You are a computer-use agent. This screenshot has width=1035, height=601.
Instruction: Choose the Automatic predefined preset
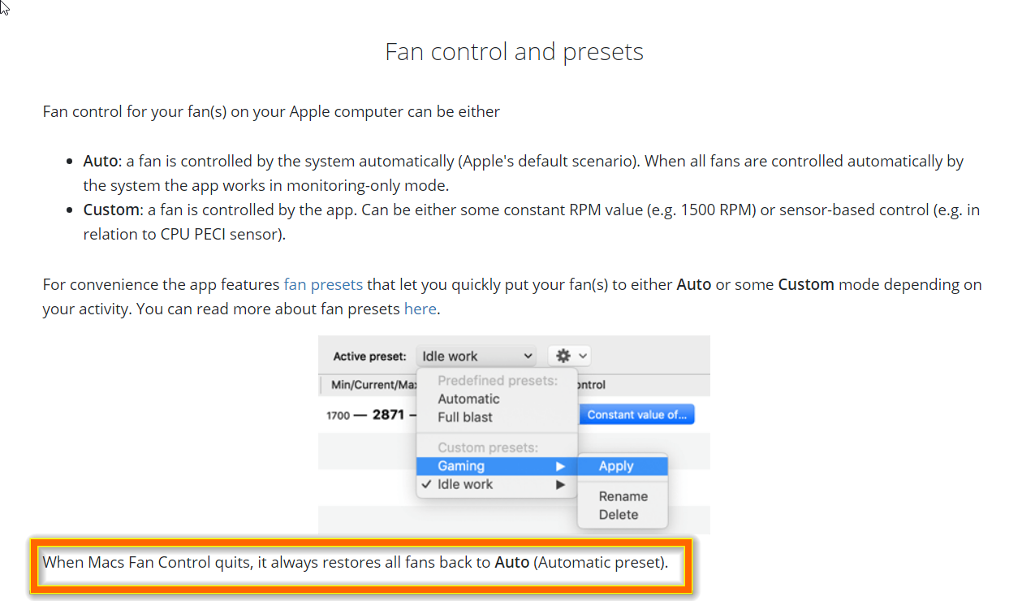click(469, 399)
